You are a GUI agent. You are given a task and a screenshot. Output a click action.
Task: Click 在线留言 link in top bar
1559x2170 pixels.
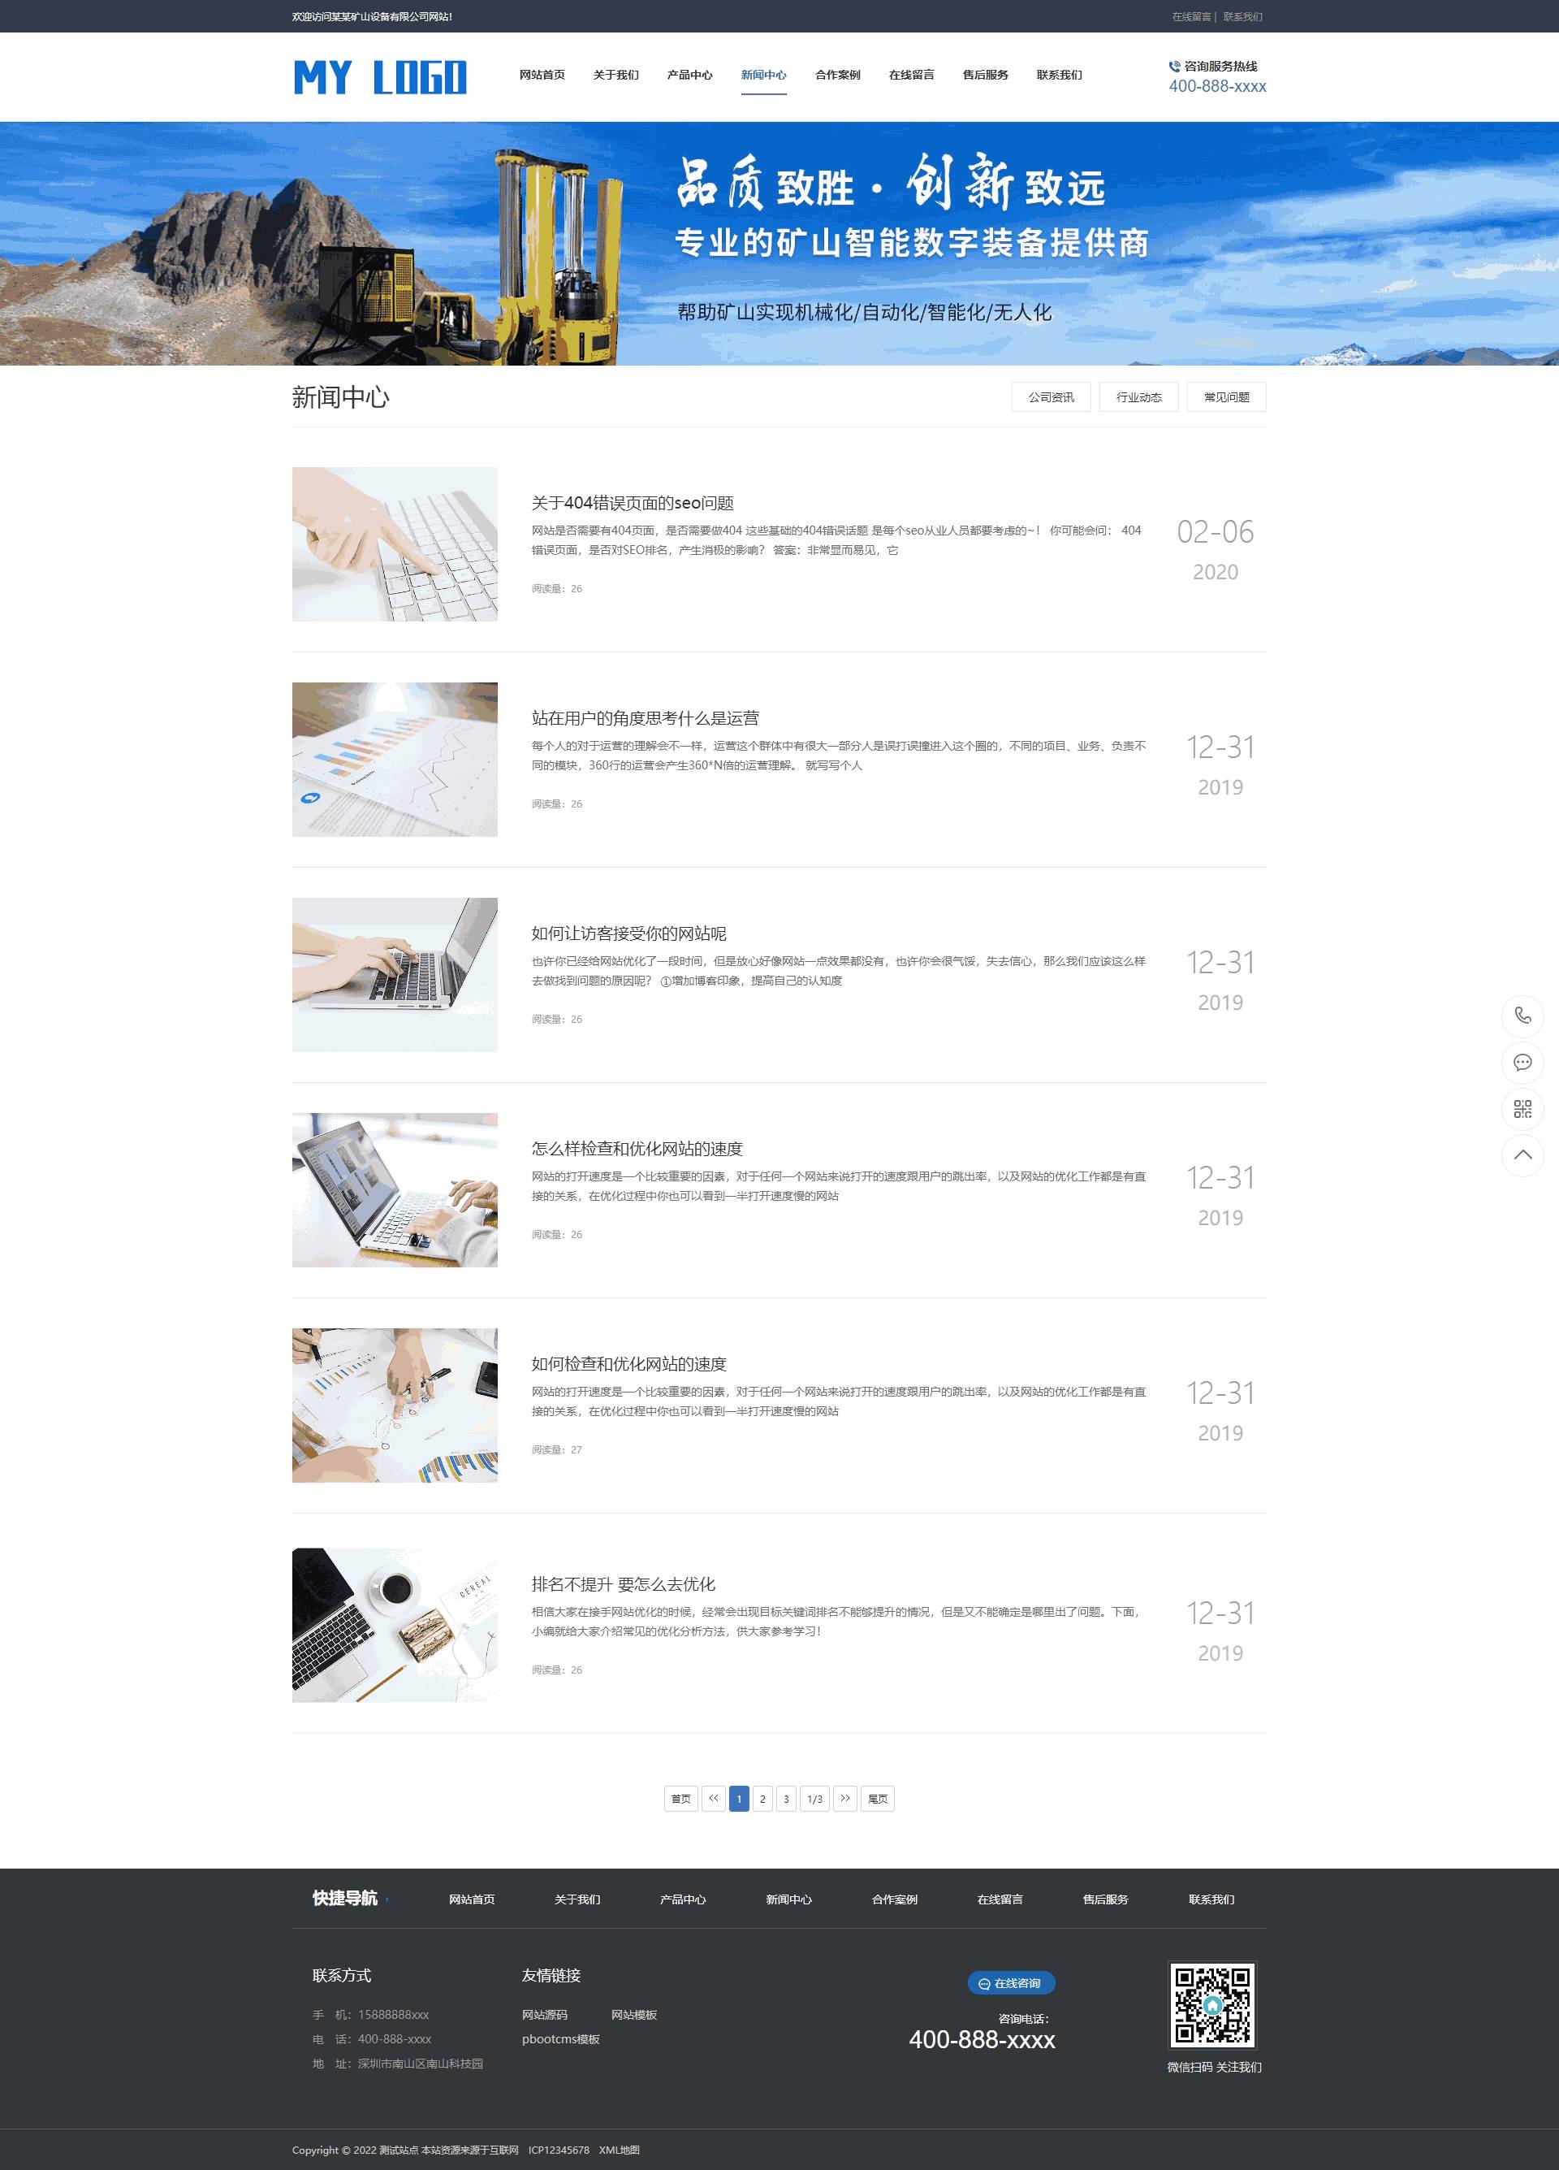1191,17
